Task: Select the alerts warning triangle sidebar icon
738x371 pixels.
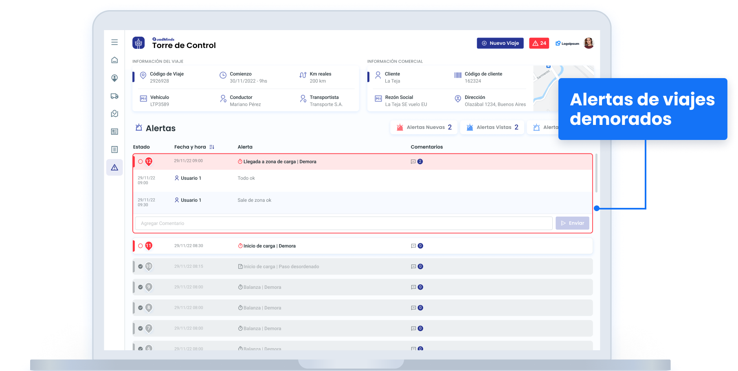Action: (114, 168)
